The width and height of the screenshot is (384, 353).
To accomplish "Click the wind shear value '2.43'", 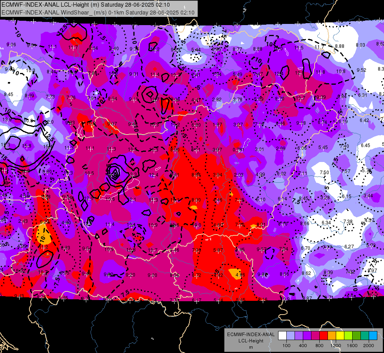I will (x=23, y=221).
